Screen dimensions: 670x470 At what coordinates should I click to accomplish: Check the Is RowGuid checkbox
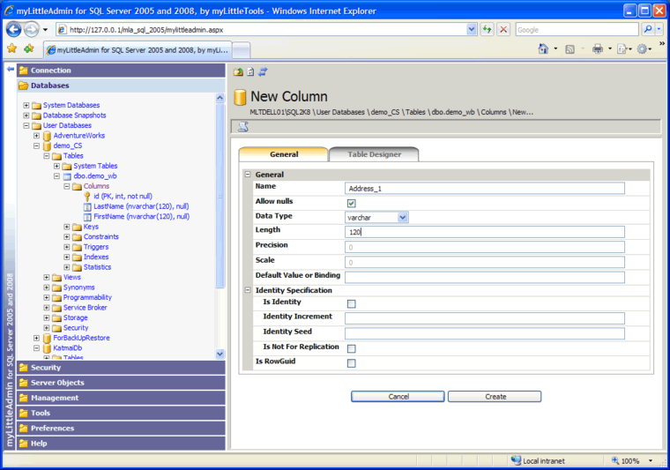click(351, 363)
